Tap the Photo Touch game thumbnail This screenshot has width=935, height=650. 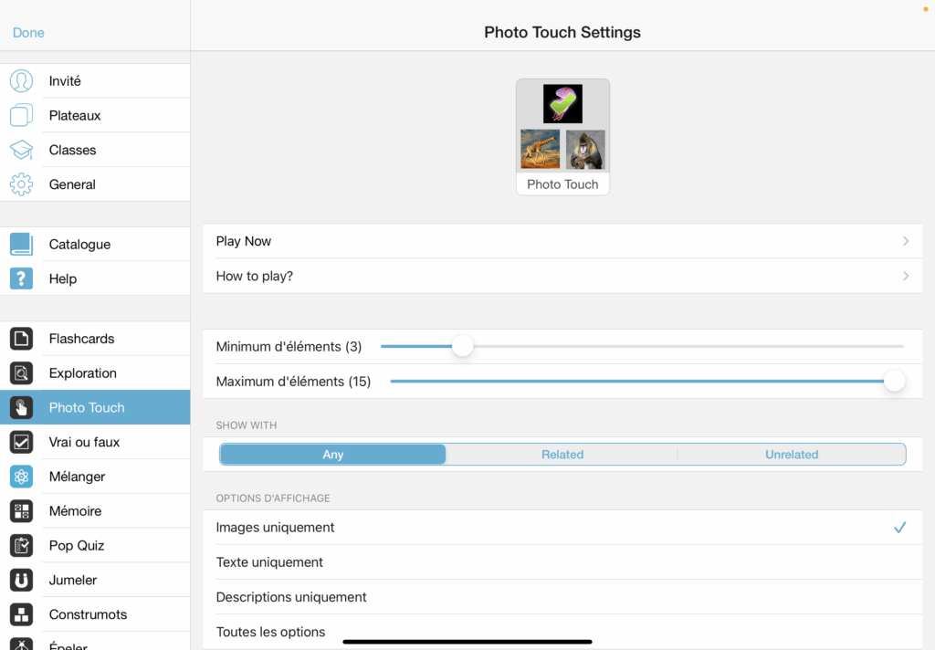(562, 136)
